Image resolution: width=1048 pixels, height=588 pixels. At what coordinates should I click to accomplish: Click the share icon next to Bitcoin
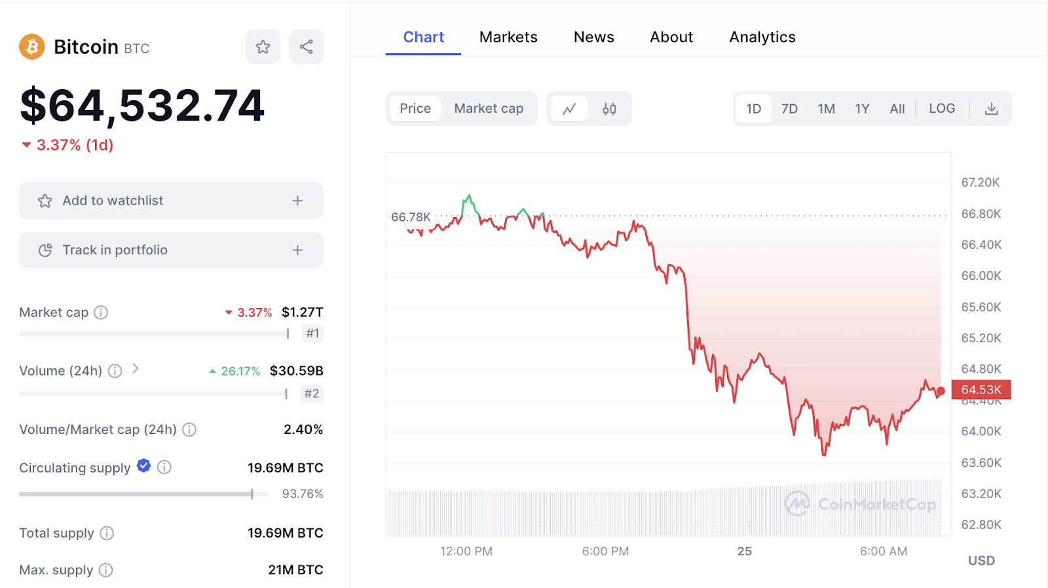click(306, 47)
